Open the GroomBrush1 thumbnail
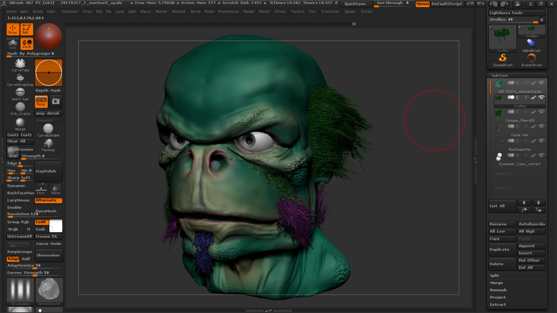 49,292
